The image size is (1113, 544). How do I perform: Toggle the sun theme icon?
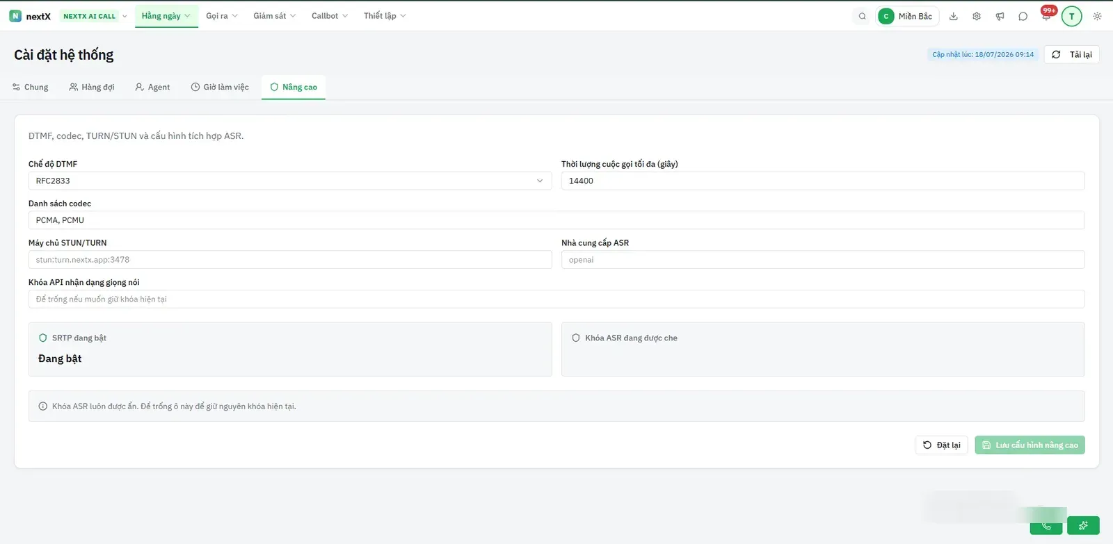coord(1097,16)
